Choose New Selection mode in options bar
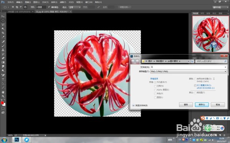The width and height of the screenshot is (230, 143). 13,7
